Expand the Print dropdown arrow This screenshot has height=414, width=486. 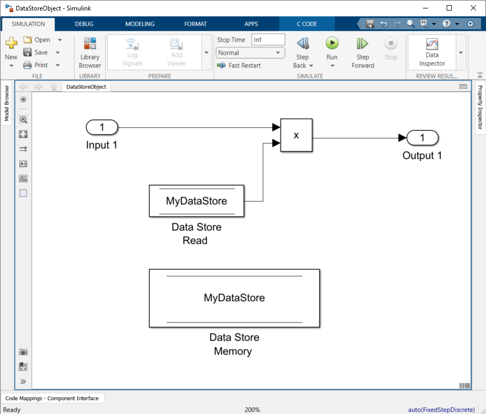[58, 65]
